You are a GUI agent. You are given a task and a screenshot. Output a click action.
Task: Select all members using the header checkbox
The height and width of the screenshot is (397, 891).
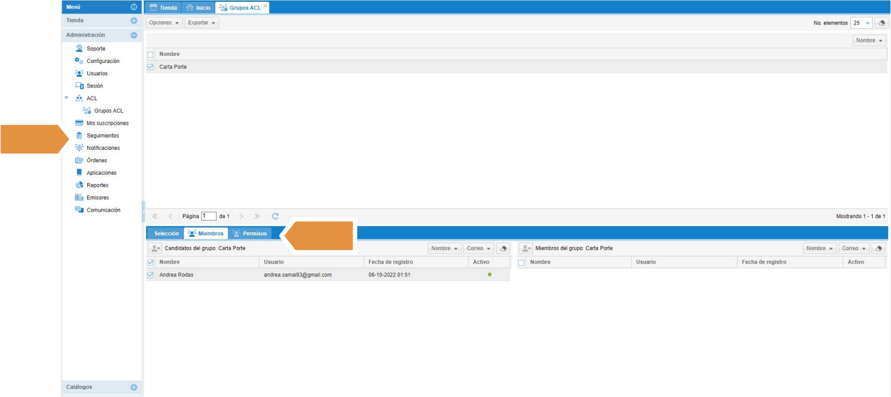[521, 262]
